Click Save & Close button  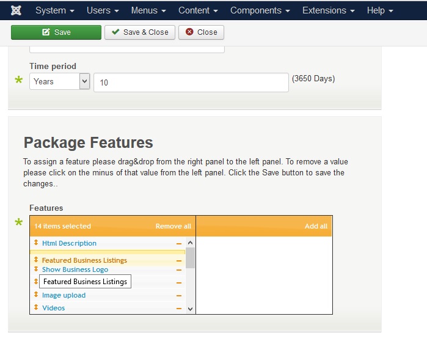140,32
